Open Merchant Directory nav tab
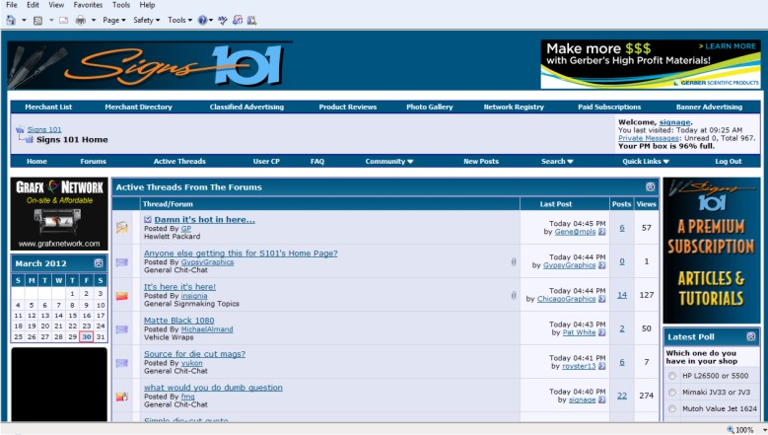The width and height of the screenshot is (768, 435). pyautogui.click(x=139, y=107)
